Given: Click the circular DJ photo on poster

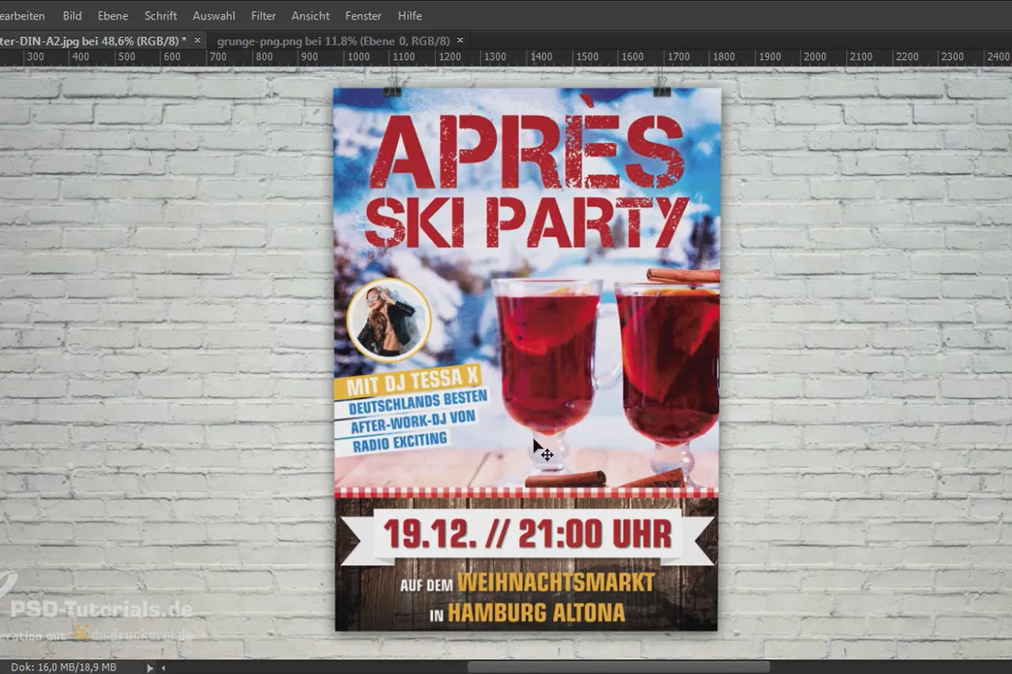Looking at the screenshot, I should tap(389, 320).
